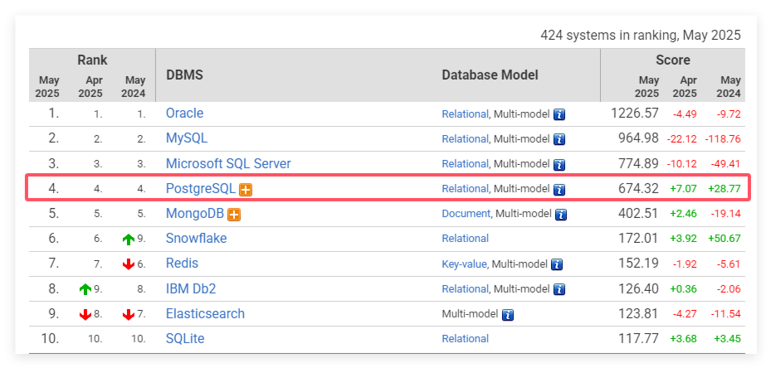Click the -11.54 yearly change for Elasticsearch
771x368 pixels.
pyautogui.click(x=726, y=314)
